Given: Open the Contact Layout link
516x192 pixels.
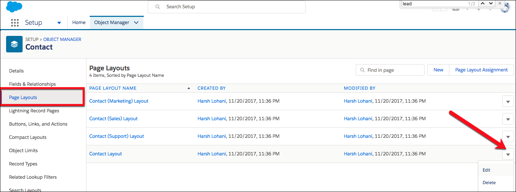Looking at the screenshot, I should coord(105,154).
